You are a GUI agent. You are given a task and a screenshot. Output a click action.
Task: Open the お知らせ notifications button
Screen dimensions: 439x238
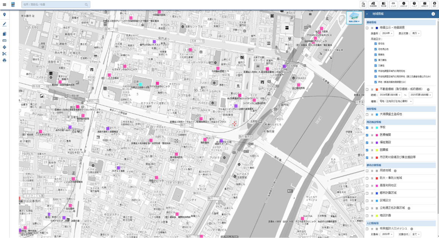coord(404,5)
